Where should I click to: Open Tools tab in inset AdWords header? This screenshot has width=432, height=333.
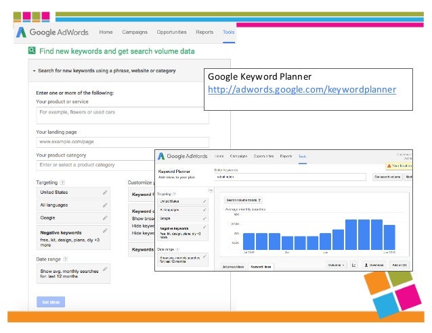(302, 156)
